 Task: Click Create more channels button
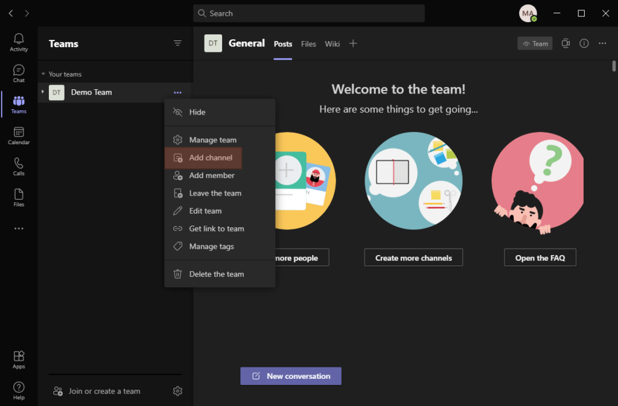[x=413, y=258]
